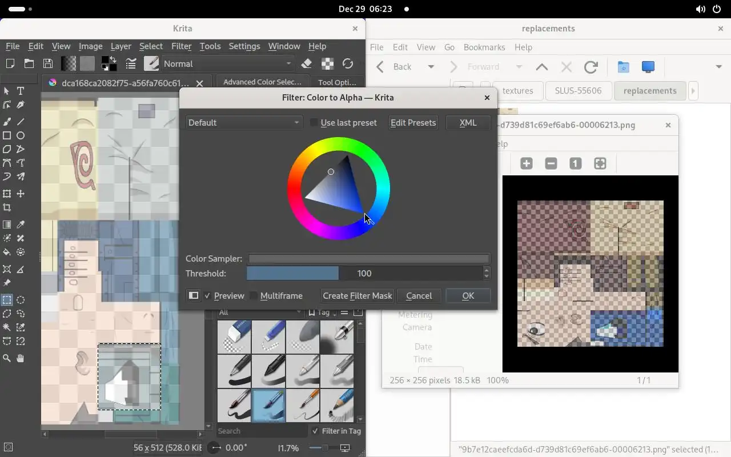
Task: Switch to the Tool Options docker tab
Action: coord(337,82)
